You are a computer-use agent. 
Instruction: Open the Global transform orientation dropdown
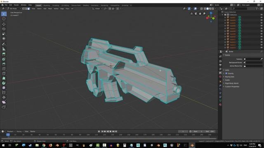97,9
